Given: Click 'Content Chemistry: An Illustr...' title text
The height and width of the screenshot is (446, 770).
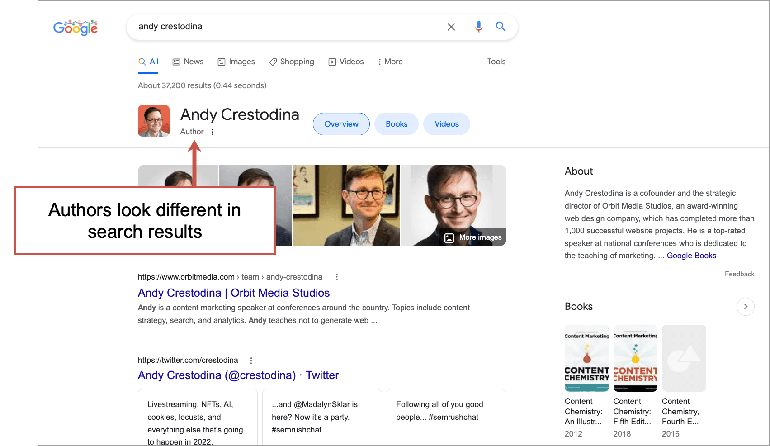Looking at the screenshot, I should tap(584, 412).
